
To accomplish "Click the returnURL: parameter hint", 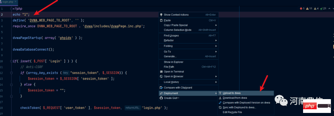I will pyautogui.click(x=133, y=108).
